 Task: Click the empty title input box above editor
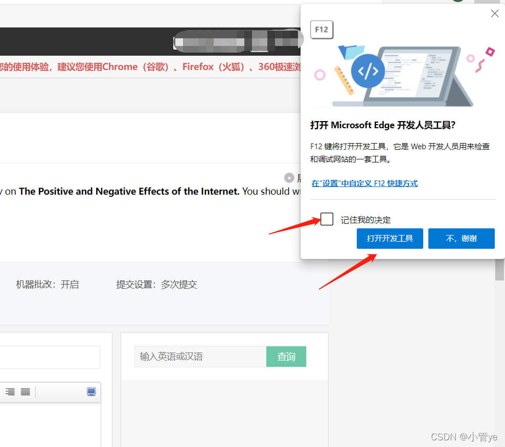tap(50, 357)
